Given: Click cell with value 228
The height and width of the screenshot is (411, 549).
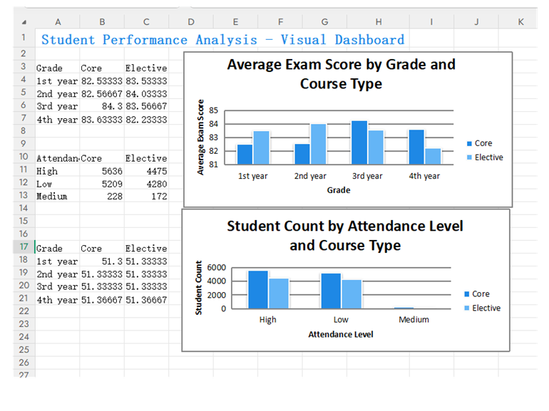Looking at the screenshot, I should [x=102, y=196].
